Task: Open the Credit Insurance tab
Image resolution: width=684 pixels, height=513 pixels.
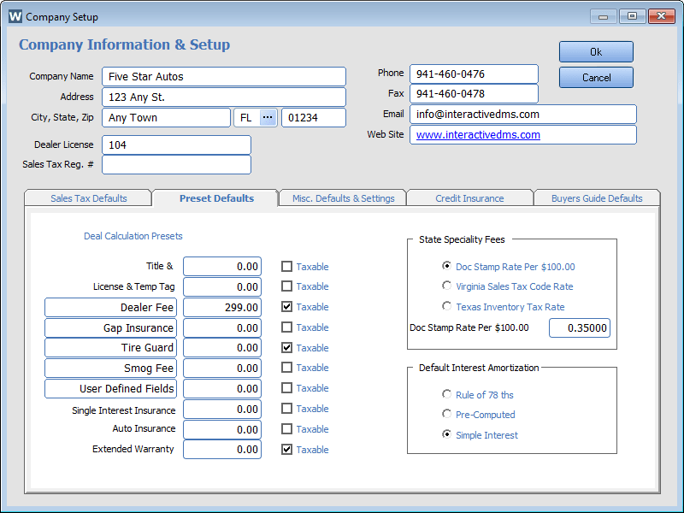Action: point(469,197)
